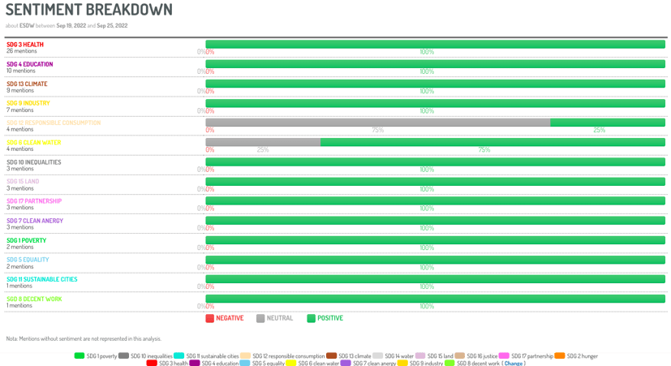Click the red Negative legend square
This screenshot has height=366, width=671.
[x=209, y=319]
